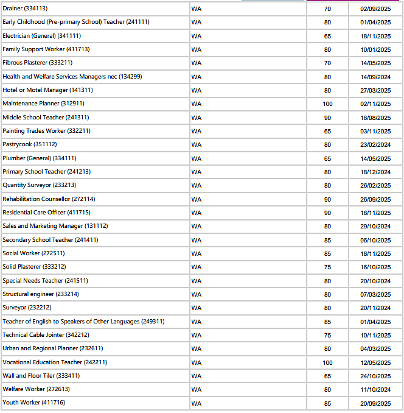Image resolution: width=404 pixels, height=413 pixels.
Task: Click the Pastrycook (351112) occupation
Action: [30, 144]
